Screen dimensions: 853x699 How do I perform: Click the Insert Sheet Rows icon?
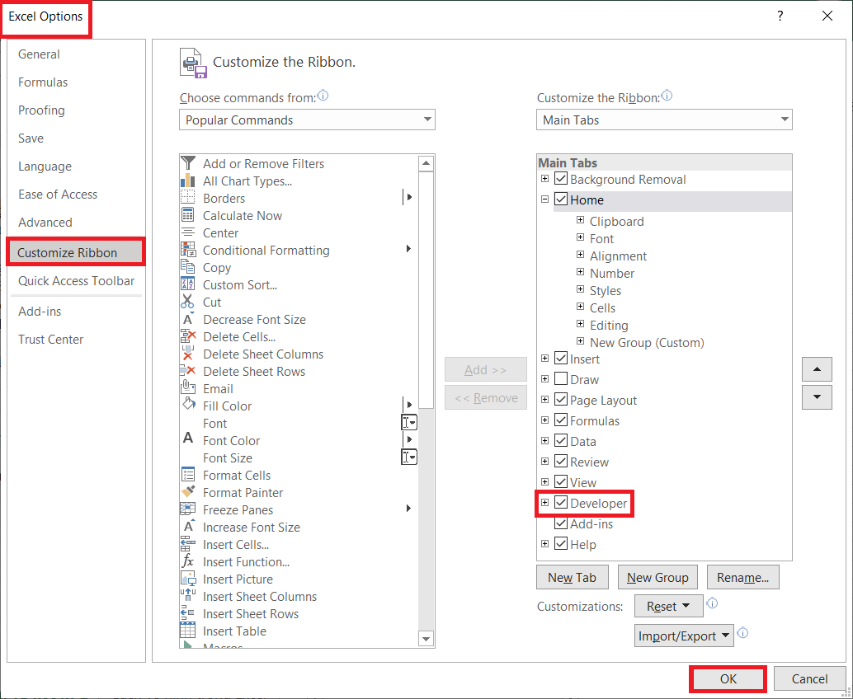[x=188, y=613]
